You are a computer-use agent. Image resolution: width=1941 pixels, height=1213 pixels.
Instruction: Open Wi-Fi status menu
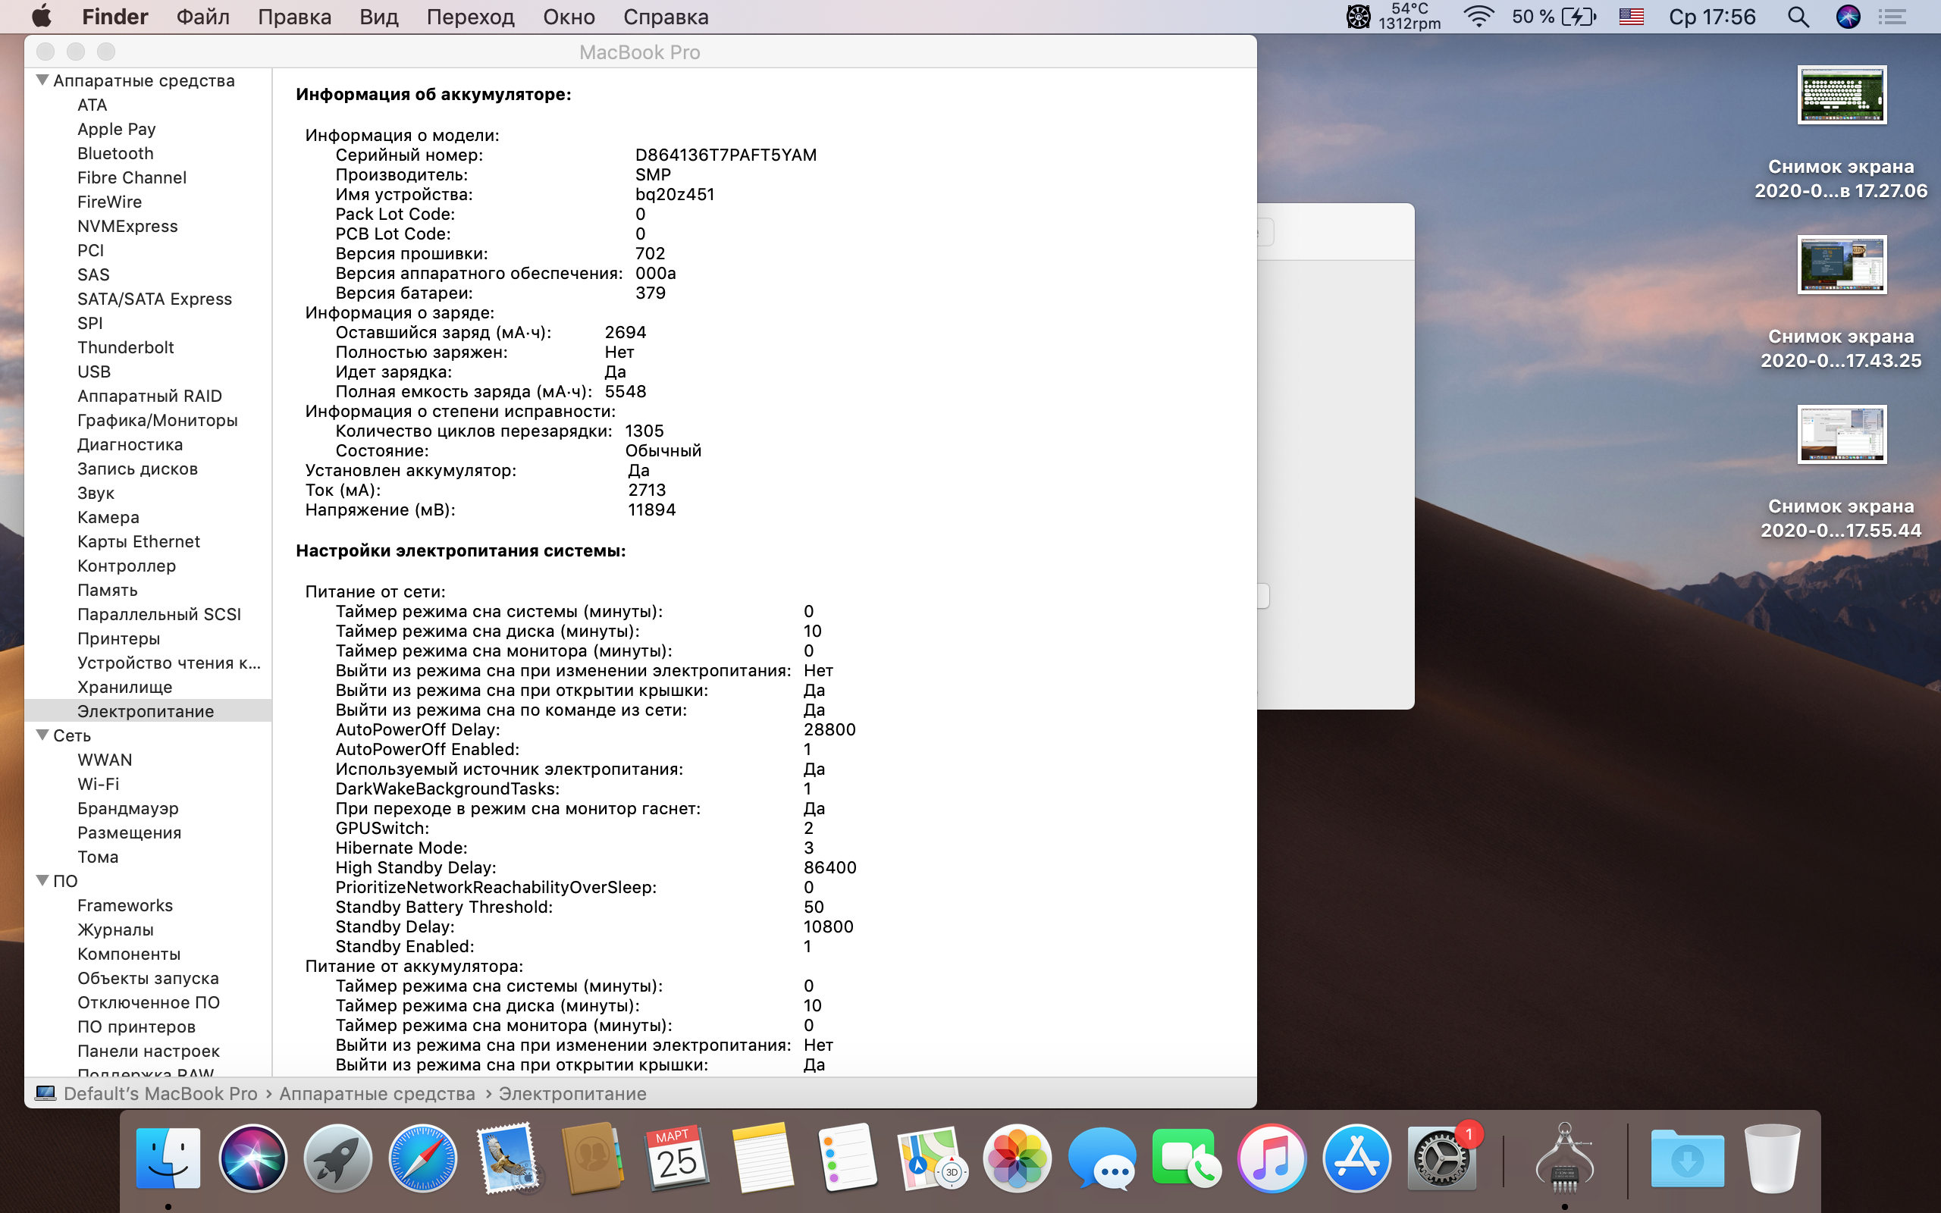(1478, 17)
